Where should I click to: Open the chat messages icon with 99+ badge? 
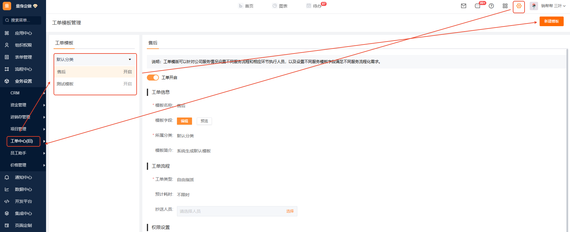click(x=478, y=6)
